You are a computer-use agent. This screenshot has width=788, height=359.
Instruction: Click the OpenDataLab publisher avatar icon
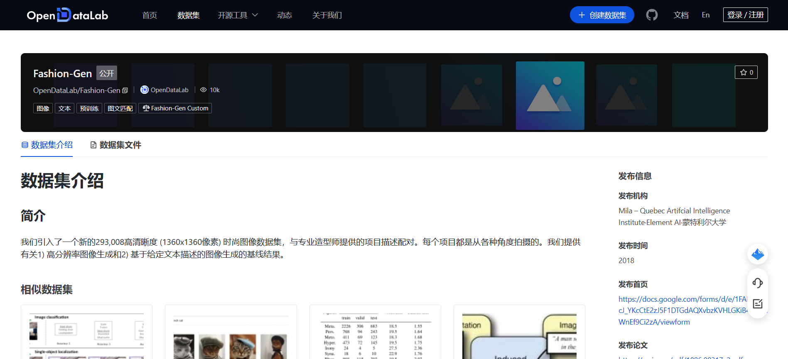[x=144, y=90]
